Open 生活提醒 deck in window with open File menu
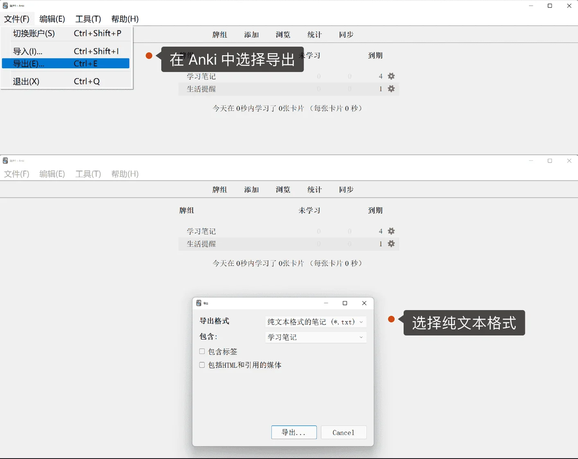 tap(201, 89)
